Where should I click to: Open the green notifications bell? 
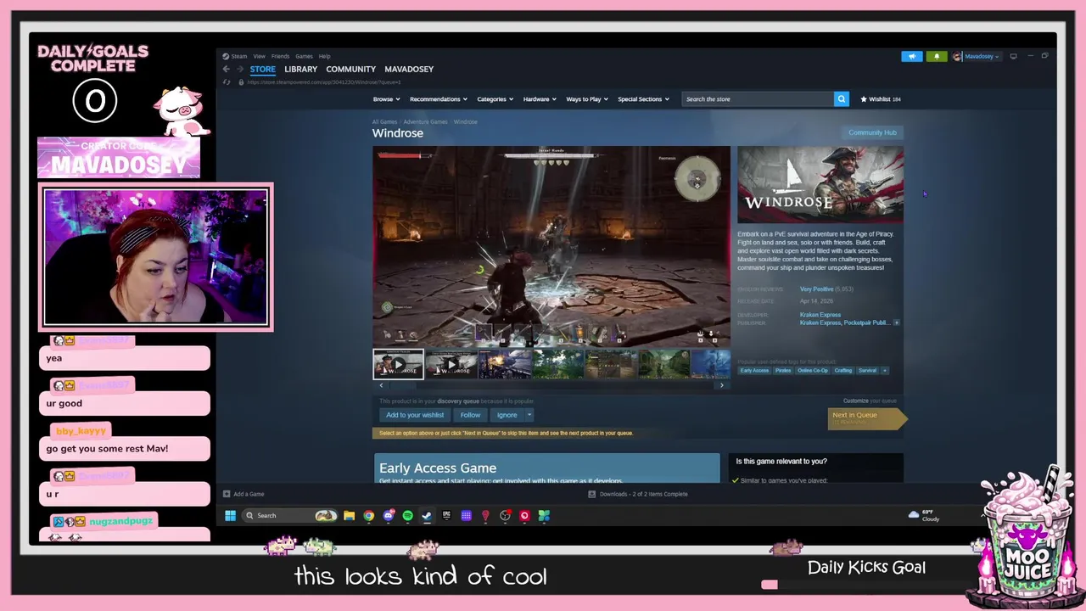tap(936, 56)
